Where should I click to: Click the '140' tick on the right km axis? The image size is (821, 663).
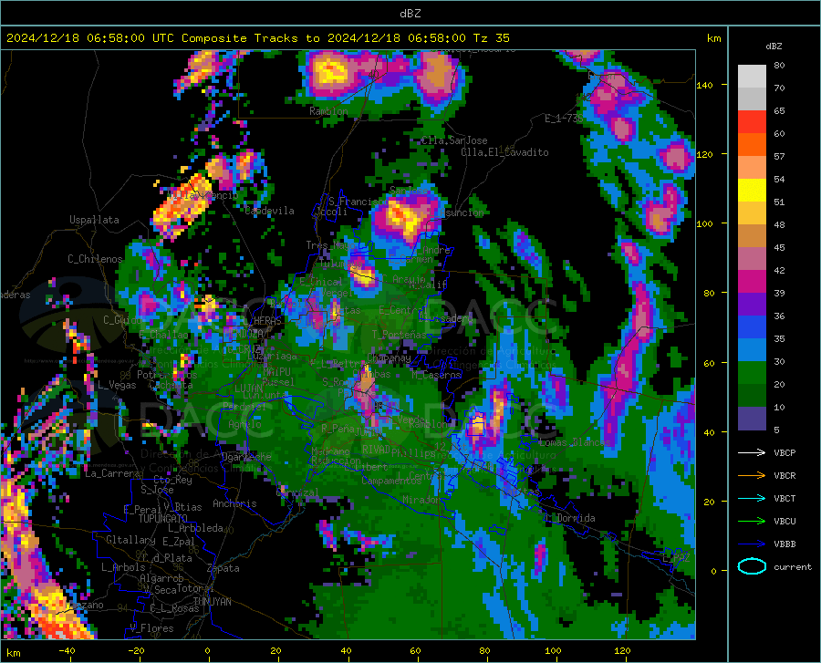pyautogui.click(x=704, y=86)
